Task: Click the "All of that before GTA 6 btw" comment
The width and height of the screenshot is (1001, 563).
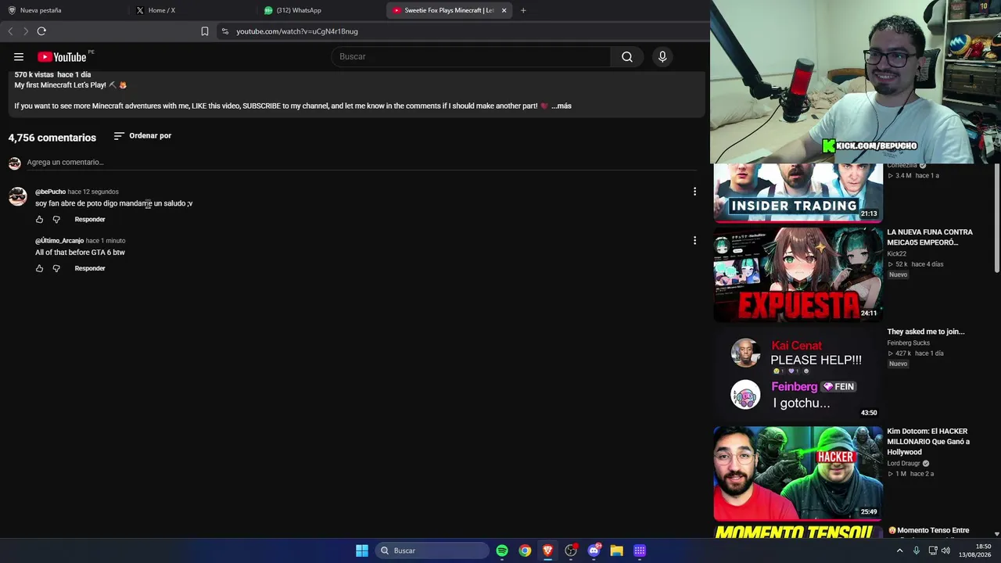Action: pos(80,253)
